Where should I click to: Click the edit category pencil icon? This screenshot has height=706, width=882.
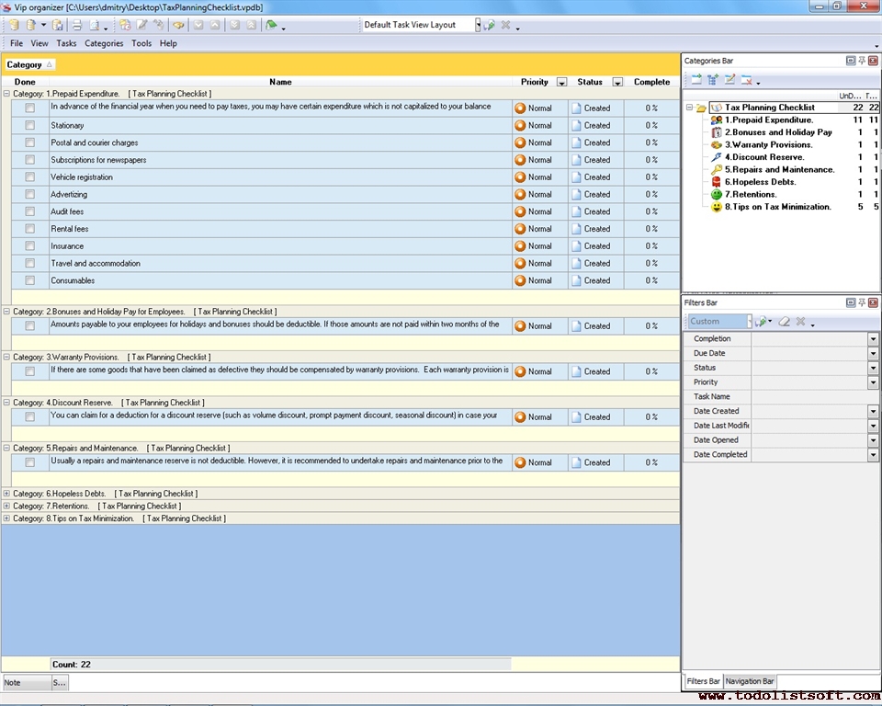tap(729, 80)
